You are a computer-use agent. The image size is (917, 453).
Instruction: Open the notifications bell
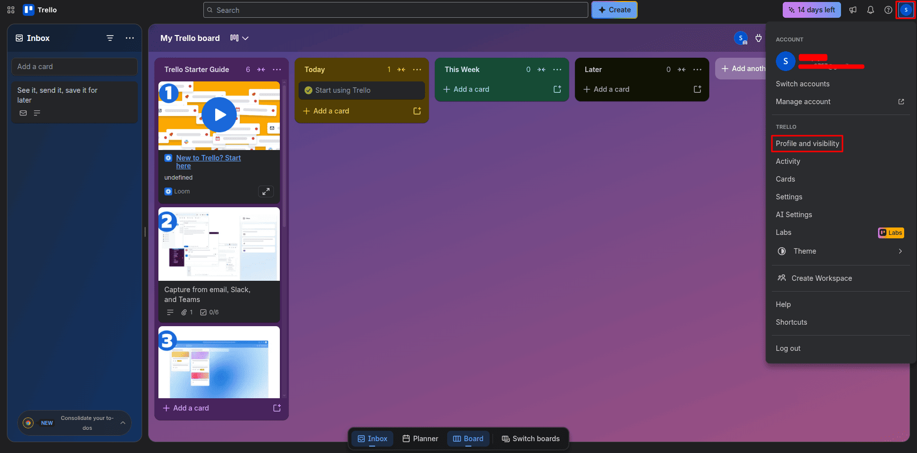click(871, 10)
